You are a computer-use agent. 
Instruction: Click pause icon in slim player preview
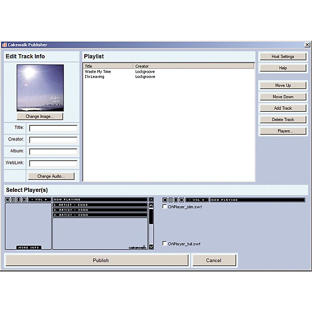[171, 200]
